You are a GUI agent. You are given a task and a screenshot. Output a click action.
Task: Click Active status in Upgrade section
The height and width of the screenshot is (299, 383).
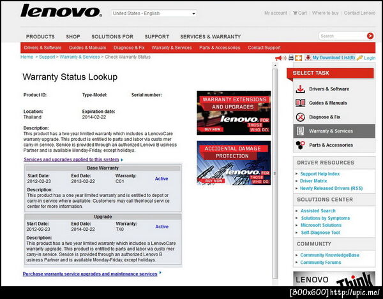point(161,226)
